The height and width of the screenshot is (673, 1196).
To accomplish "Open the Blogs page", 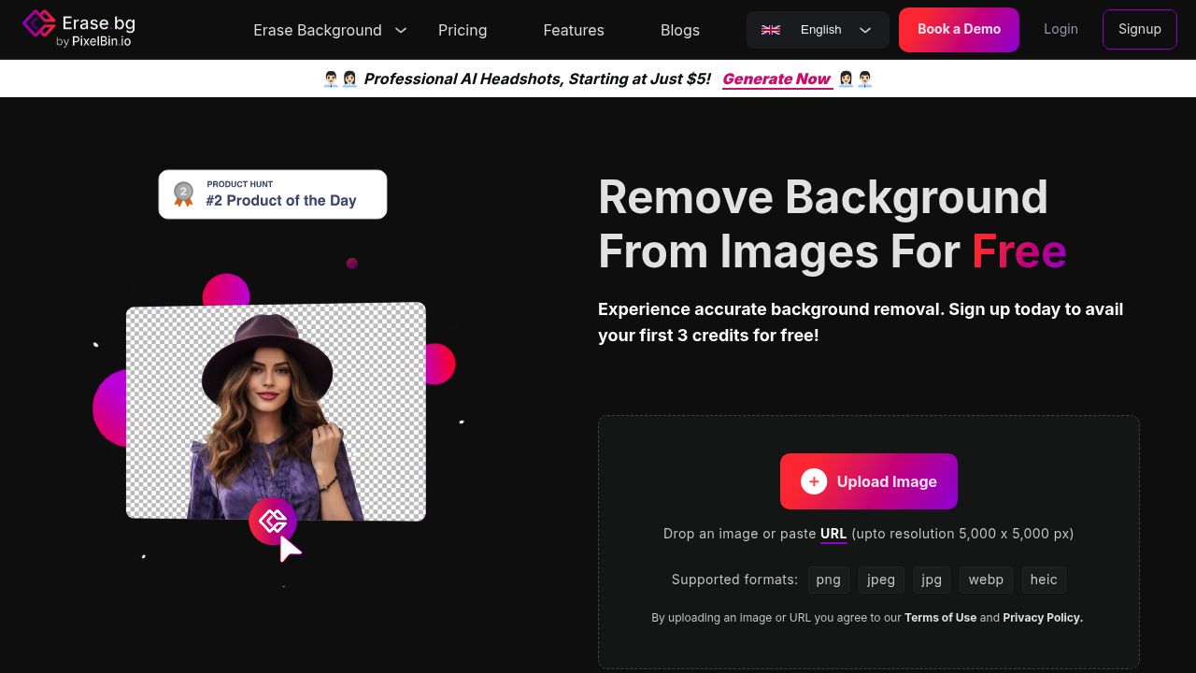I will [x=680, y=30].
